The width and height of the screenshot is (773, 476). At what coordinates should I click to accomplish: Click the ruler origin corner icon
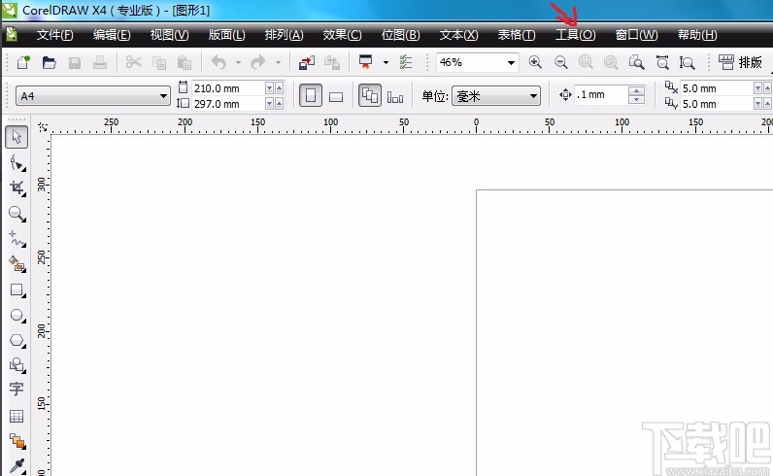point(43,127)
